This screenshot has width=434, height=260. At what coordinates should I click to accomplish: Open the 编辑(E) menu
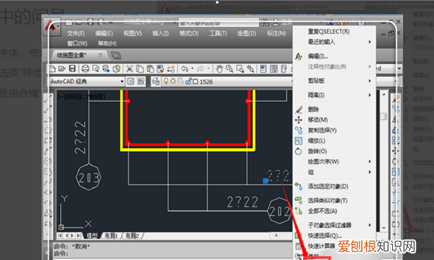(104, 33)
